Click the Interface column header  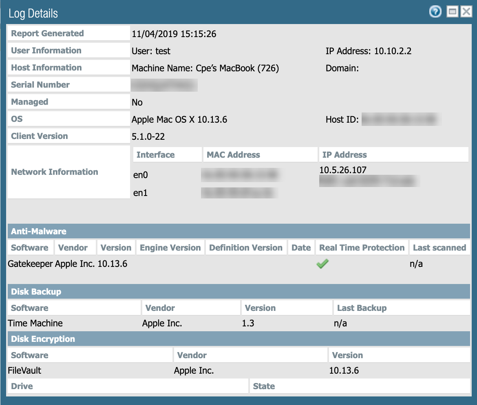coord(155,155)
